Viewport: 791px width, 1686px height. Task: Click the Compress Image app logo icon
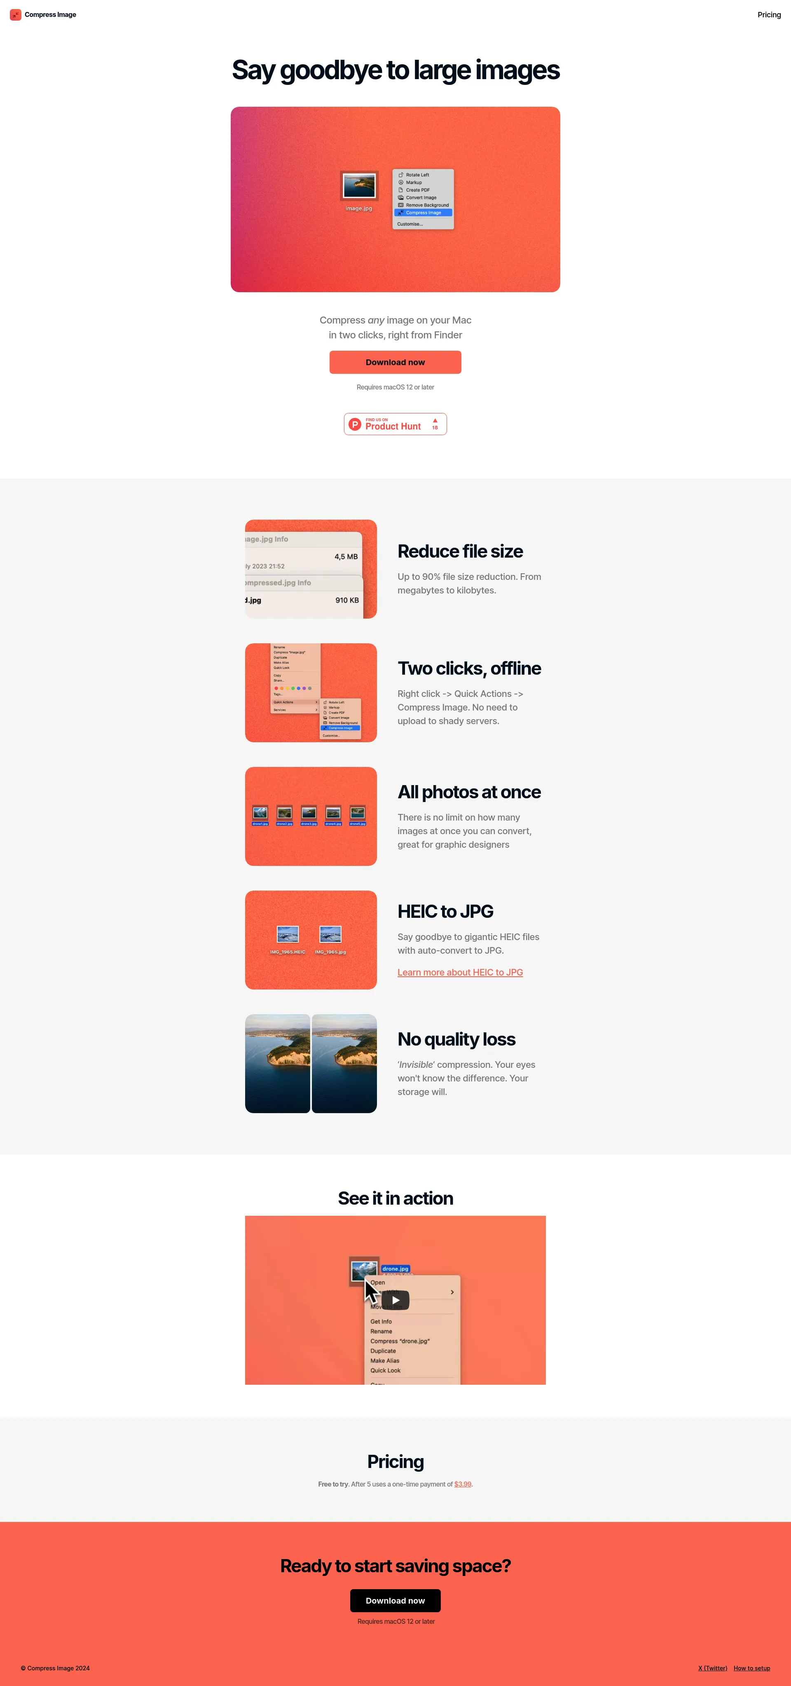coord(16,14)
